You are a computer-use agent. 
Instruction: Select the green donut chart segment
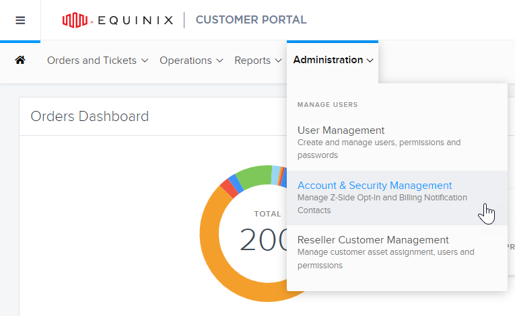click(x=255, y=177)
